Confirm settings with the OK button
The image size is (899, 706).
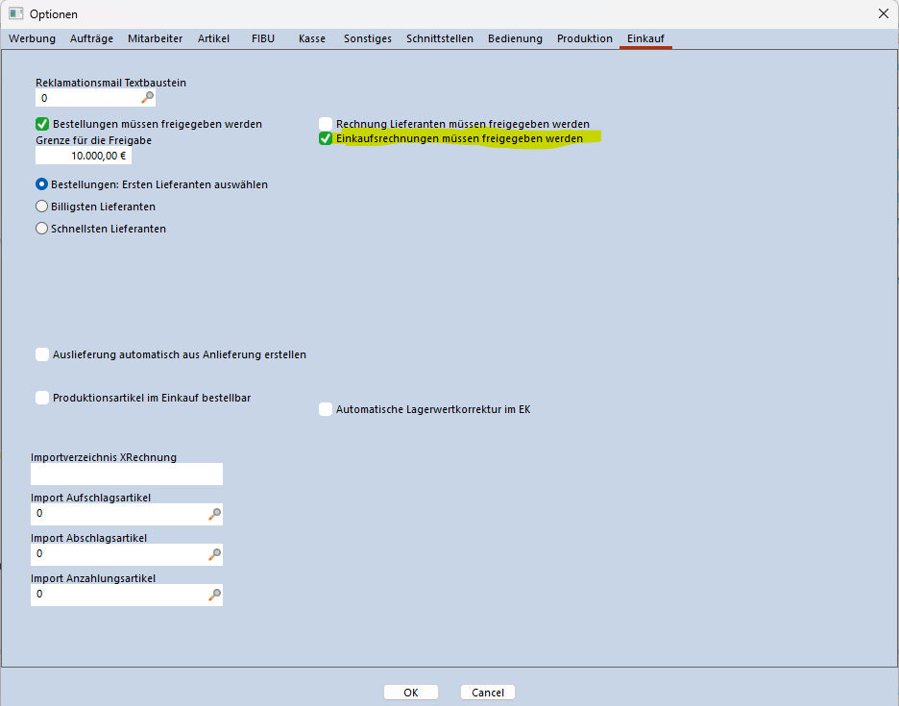point(410,693)
